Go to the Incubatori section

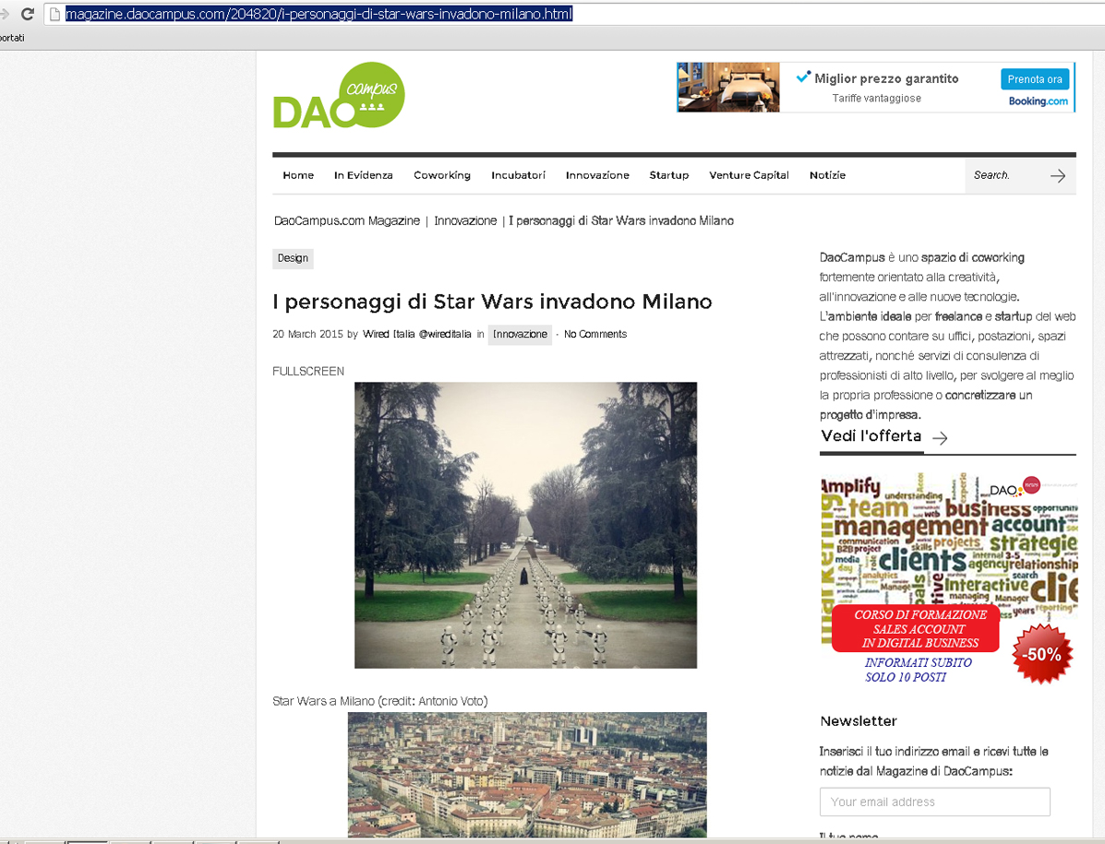click(518, 175)
